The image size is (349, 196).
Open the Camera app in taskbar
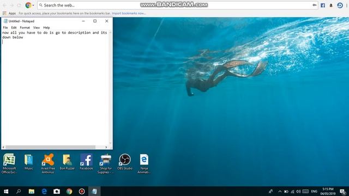[x=57, y=191]
